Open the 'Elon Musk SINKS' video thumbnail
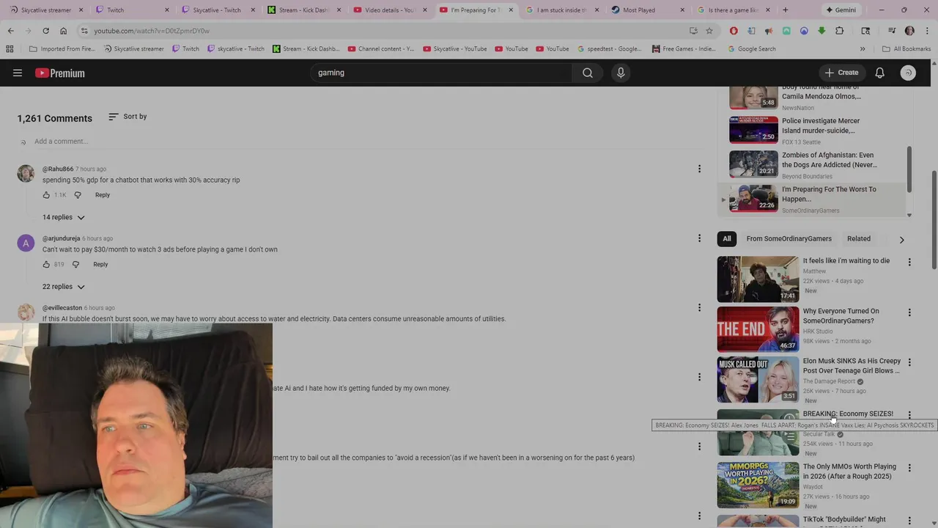 [x=758, y=380]
